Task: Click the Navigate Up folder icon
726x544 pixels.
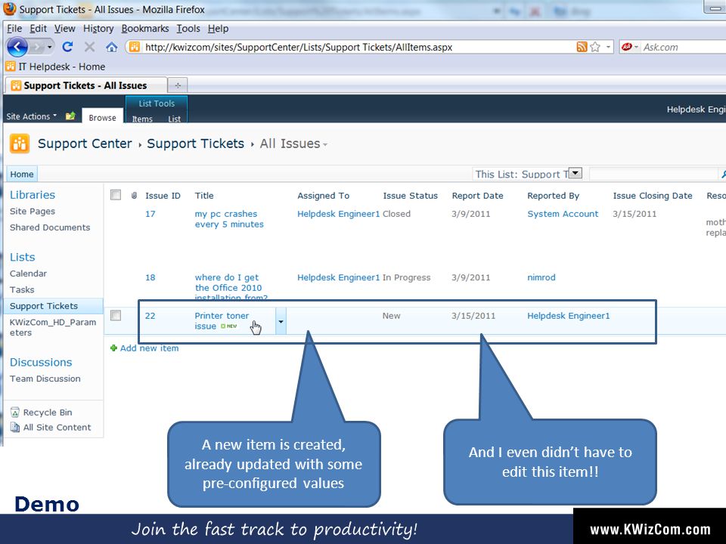Action: (x=70, y=116)
